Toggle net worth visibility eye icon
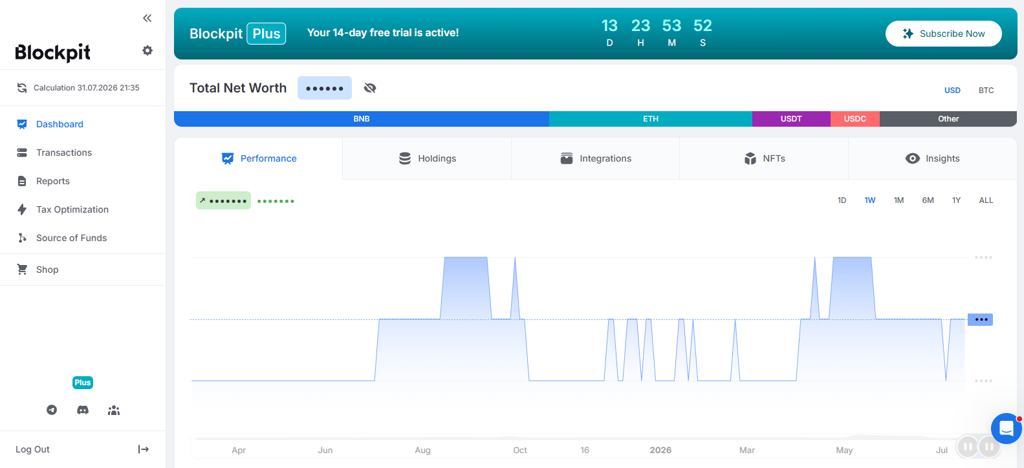 (370, 88)
